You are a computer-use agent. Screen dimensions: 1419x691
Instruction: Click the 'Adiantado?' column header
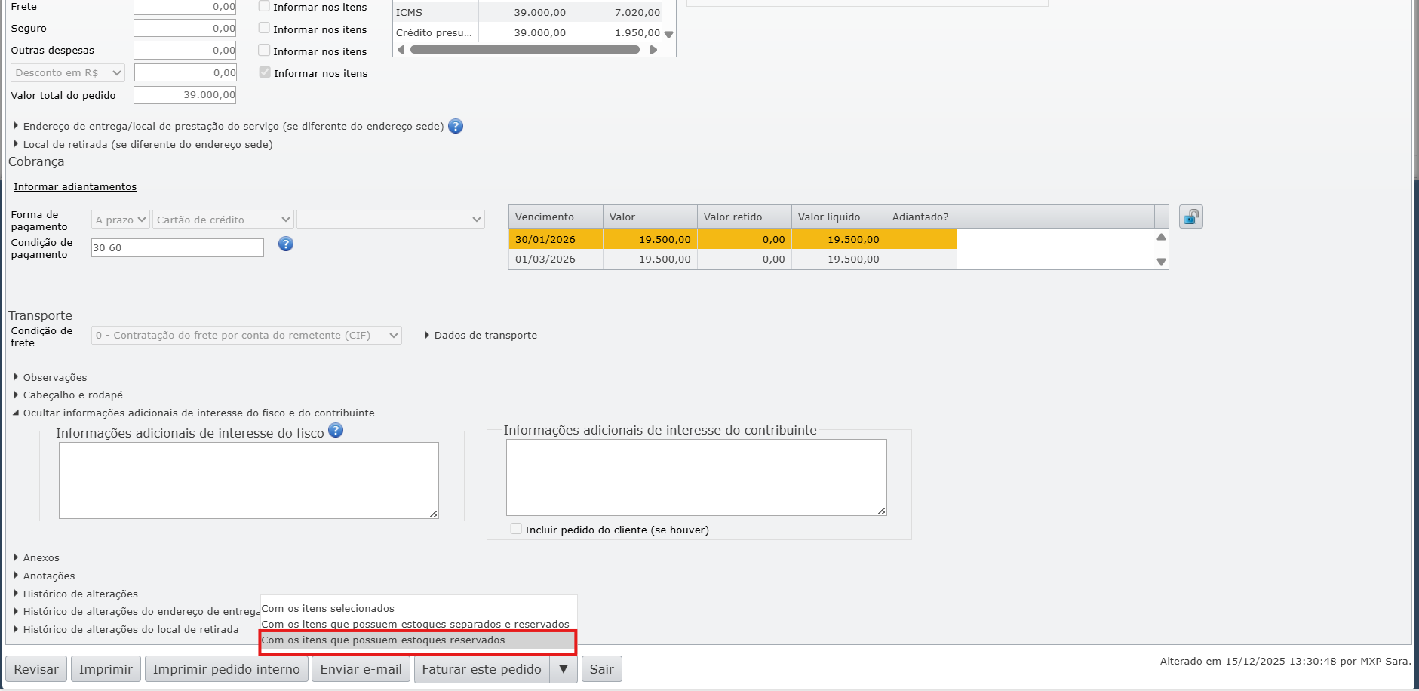[x=1020, y=217]
